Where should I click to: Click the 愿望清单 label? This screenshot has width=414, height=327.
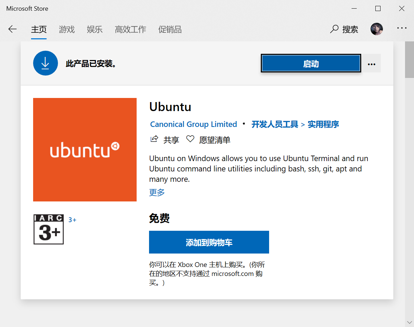click(x=215, y=140)
